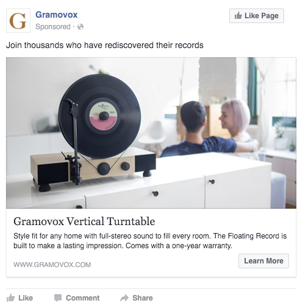The image size is (300, 306).
Task: Click the Like text under the post
Action: 26,298
